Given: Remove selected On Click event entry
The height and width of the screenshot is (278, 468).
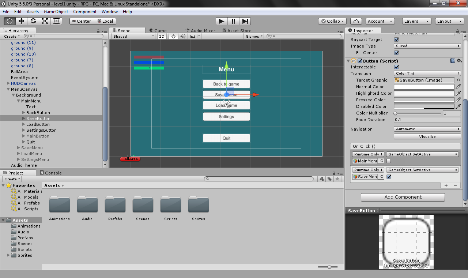Looking at the screenshot, I should [x=455, y=185].
